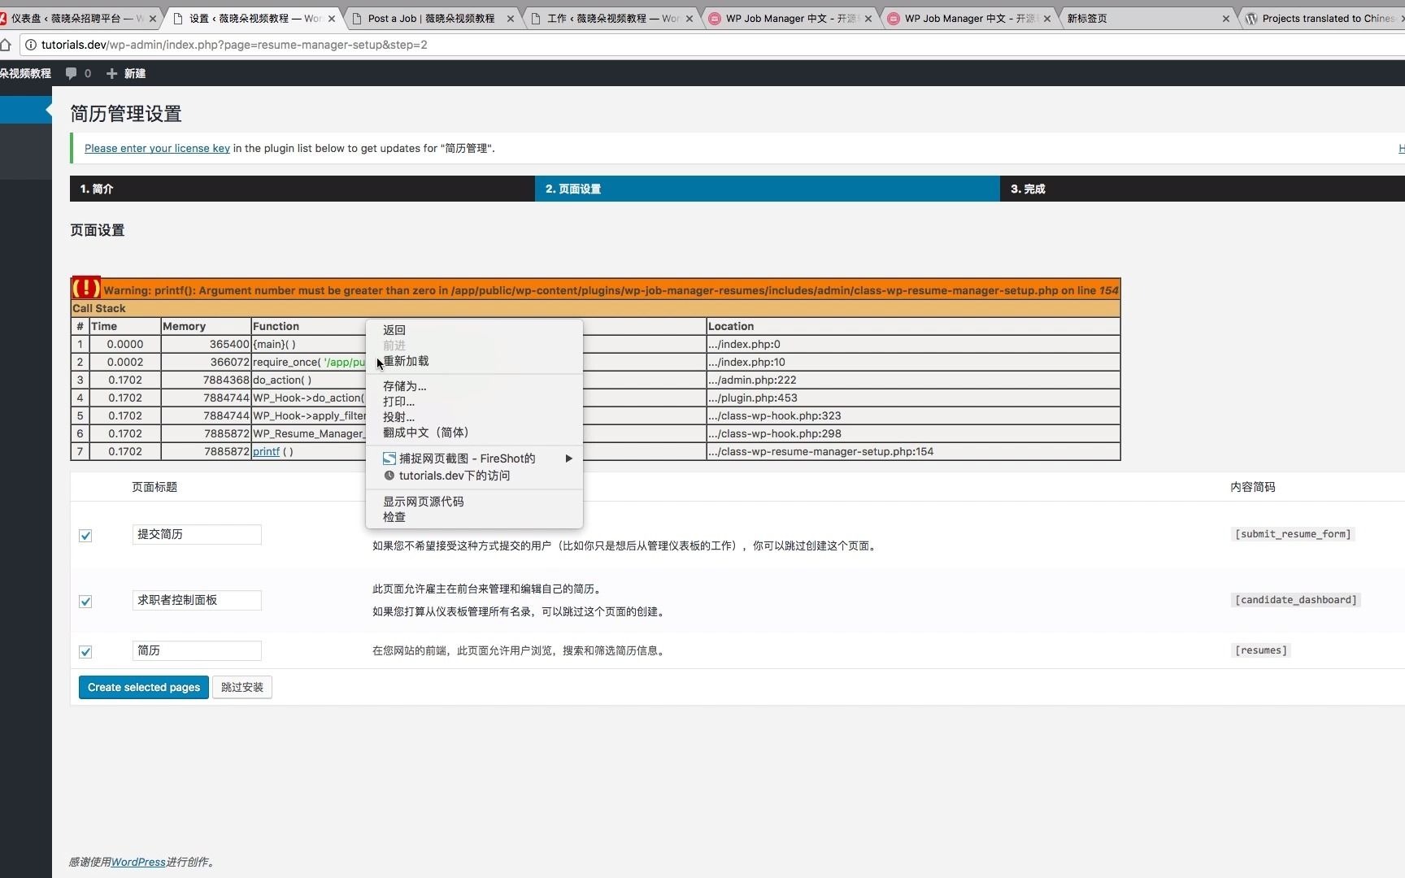
Task: Select 重新加载 to reload the page
Action: click(406, 361)
